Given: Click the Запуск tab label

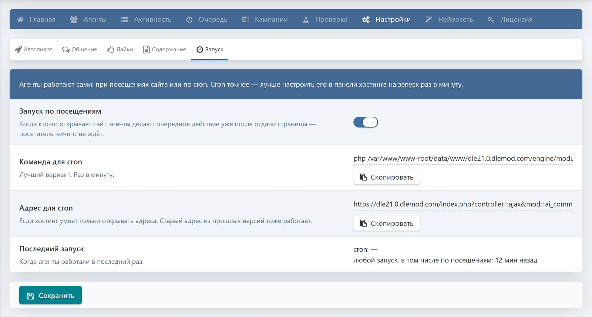Looking at the screenshot, I should [x=214, y=50].
